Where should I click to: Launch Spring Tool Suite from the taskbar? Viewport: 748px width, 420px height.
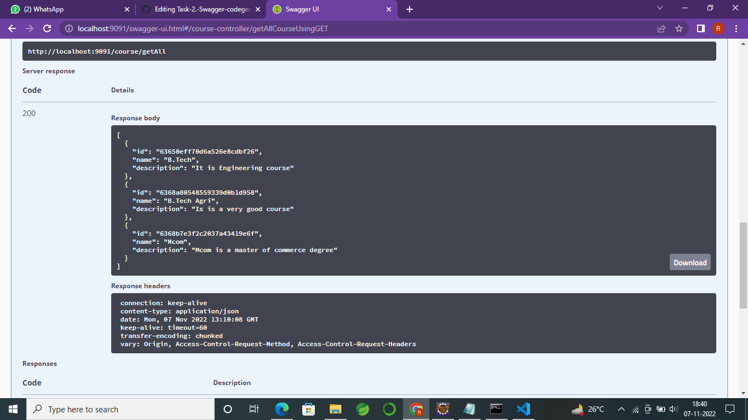[362, 409]
